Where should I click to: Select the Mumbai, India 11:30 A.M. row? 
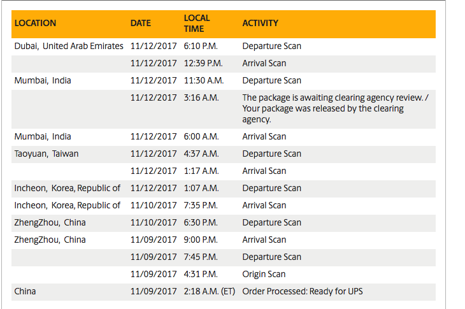tap(224, 81)
